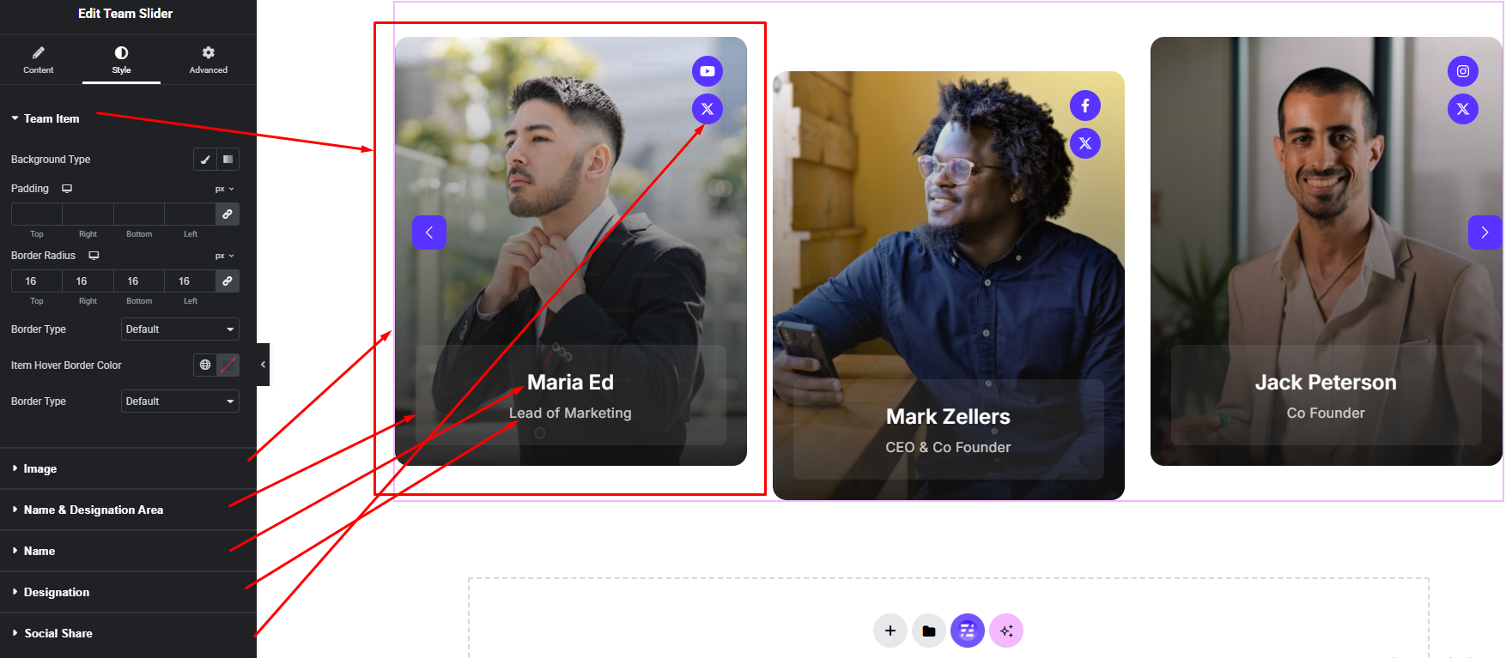The height and width of the screenshot is (658, 1506).
Task: Open the template library folder icon
Action: (x=928, y=631)
